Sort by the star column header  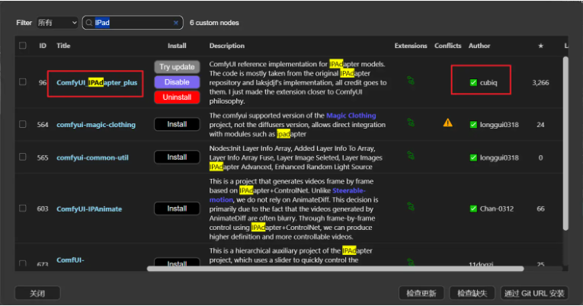tap(540, 46)
